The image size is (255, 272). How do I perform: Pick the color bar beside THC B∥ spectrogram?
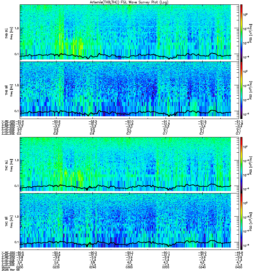[x=241, y=222]
